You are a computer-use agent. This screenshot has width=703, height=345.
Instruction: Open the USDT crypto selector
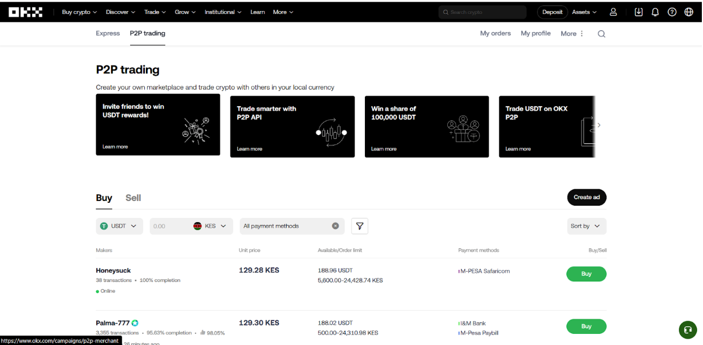click(120, 226)
